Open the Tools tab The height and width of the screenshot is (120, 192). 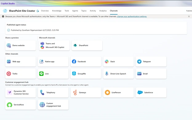(x=67, y=11)
